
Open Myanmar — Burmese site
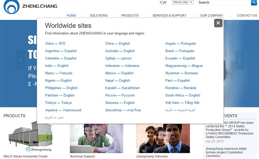182,73
